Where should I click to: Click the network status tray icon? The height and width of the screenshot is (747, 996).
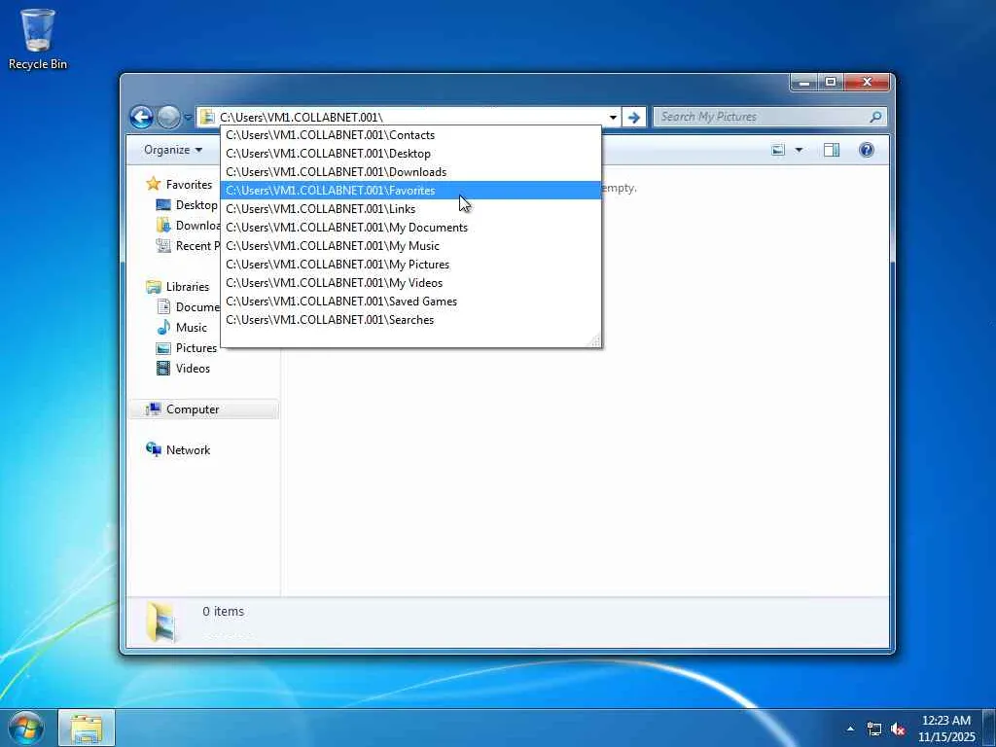[874, 729]
